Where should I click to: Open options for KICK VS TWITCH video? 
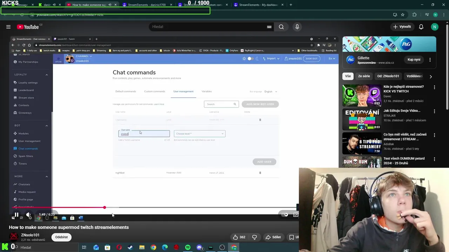click(434, 87)
